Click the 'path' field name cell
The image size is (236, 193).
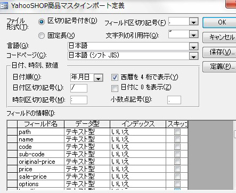pyautogui.click(x=41, y=132)
